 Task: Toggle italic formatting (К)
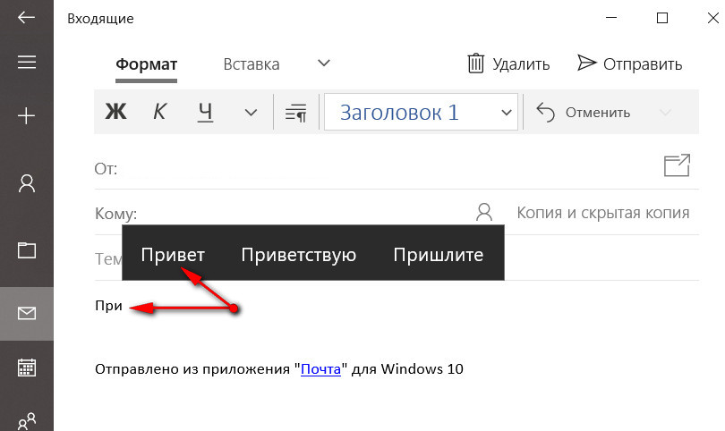pyautogui.click(x=159, y=112)
